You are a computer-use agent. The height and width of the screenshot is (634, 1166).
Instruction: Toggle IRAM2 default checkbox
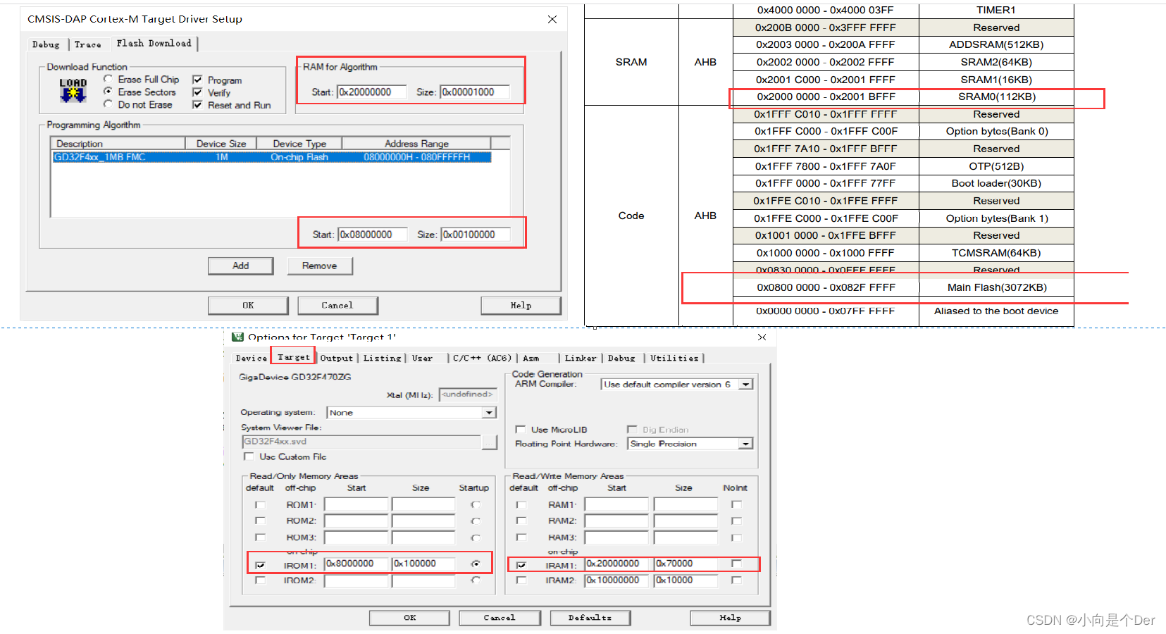point(521,580)
